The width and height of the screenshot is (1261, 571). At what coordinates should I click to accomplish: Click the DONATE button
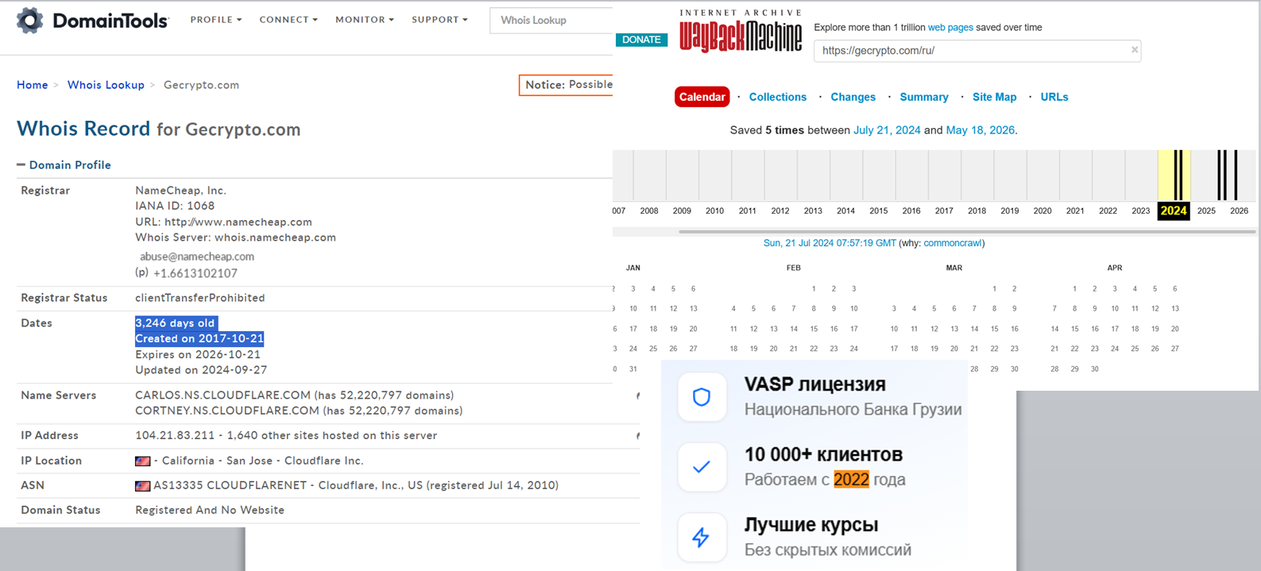[641, 40]
